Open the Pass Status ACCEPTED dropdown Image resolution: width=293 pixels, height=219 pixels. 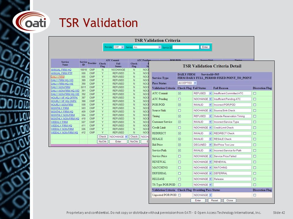(x=187, y=83)
